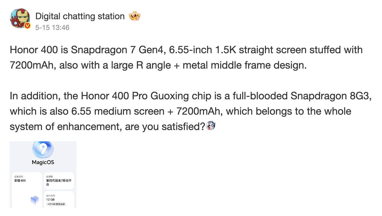Click the first paragraph about Honor 400
Screen dimensions: 382x216
pyautogui.click(x=186, y=58)
